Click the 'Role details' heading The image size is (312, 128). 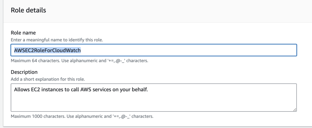pyautogui.click(x=28, y=10)
